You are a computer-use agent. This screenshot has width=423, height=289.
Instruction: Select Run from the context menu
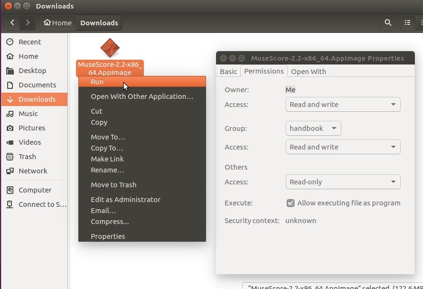[x=97, y=82]
